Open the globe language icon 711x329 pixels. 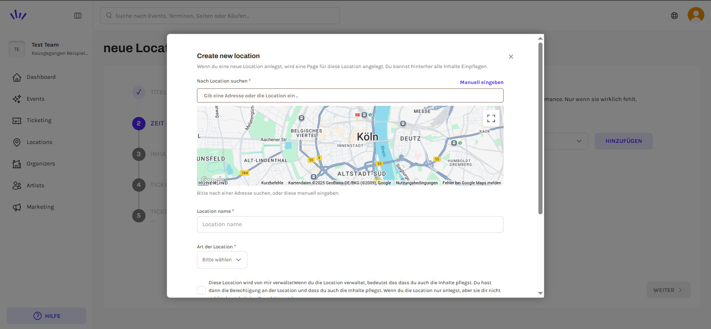tap(674, 16)
